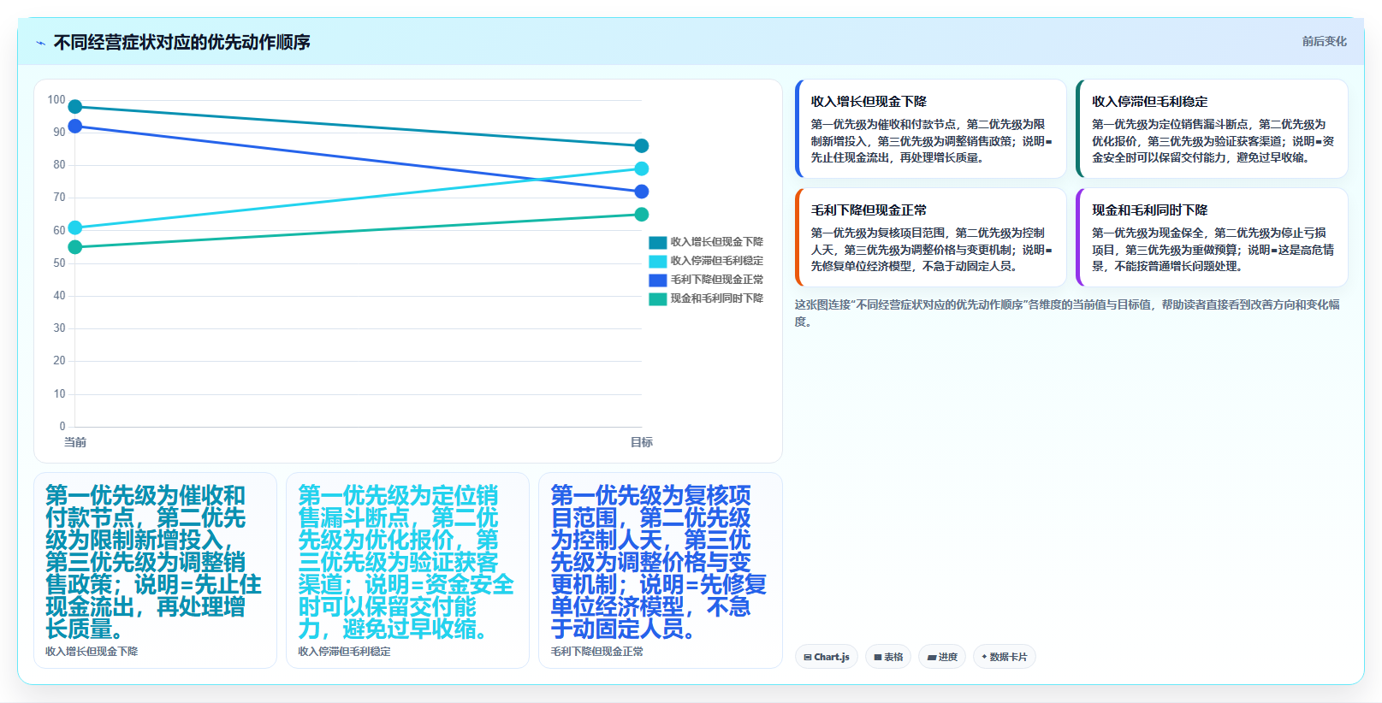
Task: Click the 毛利下降但现金正常 legend color swatch
Action: coord(657,280)
